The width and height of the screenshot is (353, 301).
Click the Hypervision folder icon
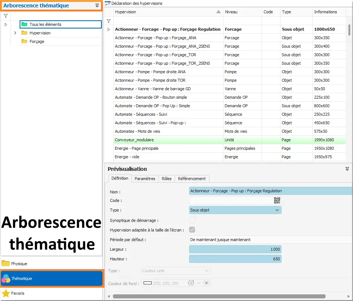[x=24, y=33]
